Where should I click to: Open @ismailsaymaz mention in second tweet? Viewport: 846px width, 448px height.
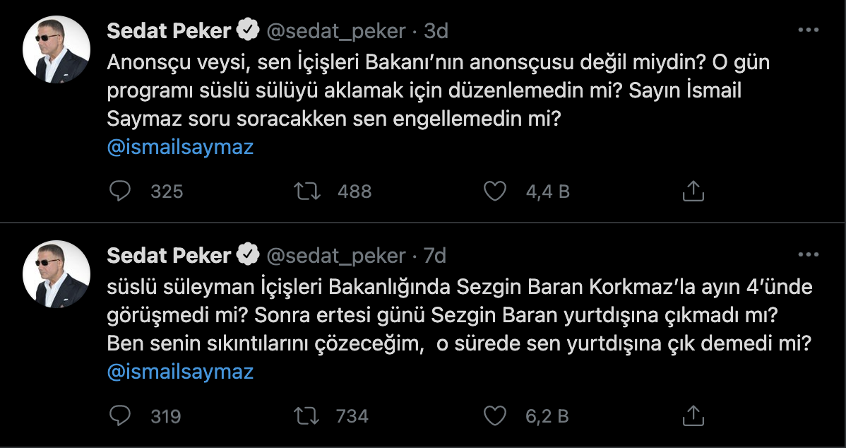[180, 372]
